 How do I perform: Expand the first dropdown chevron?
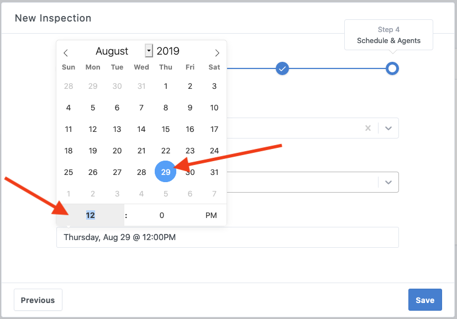388,128
